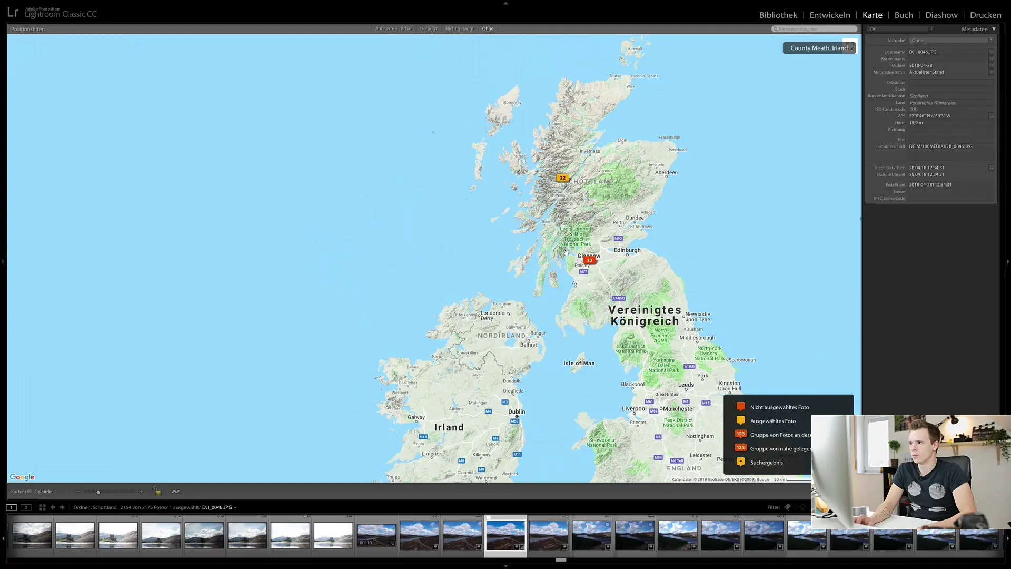Adjust the map zoom slider handle

click(x=98, y=492)
